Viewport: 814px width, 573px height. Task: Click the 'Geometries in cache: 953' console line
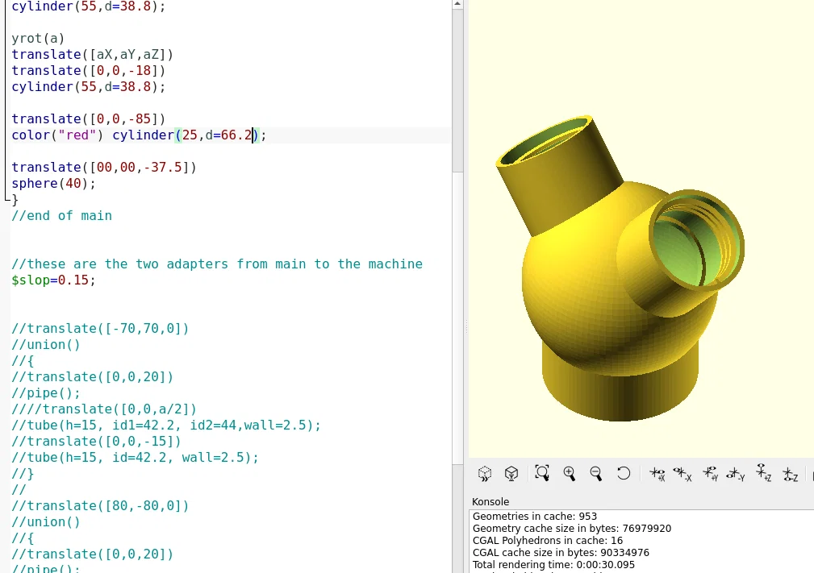(535, 517)
